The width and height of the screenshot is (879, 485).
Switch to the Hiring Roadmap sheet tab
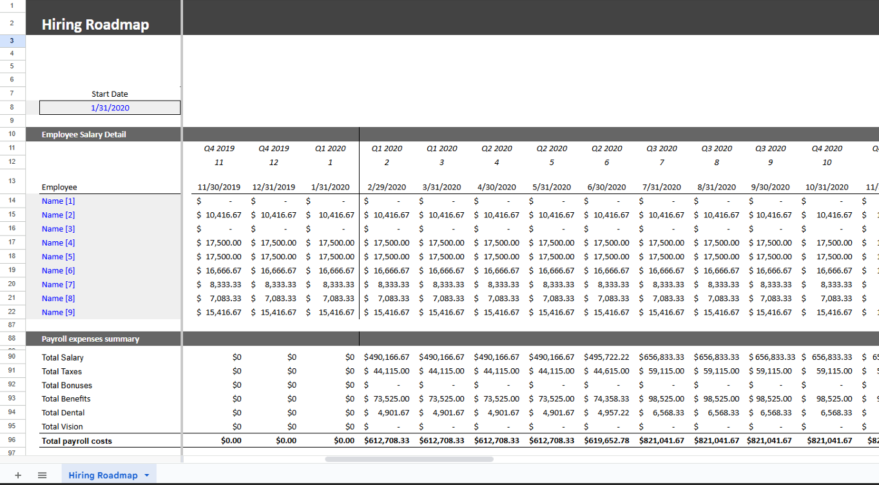pos(103,475)
